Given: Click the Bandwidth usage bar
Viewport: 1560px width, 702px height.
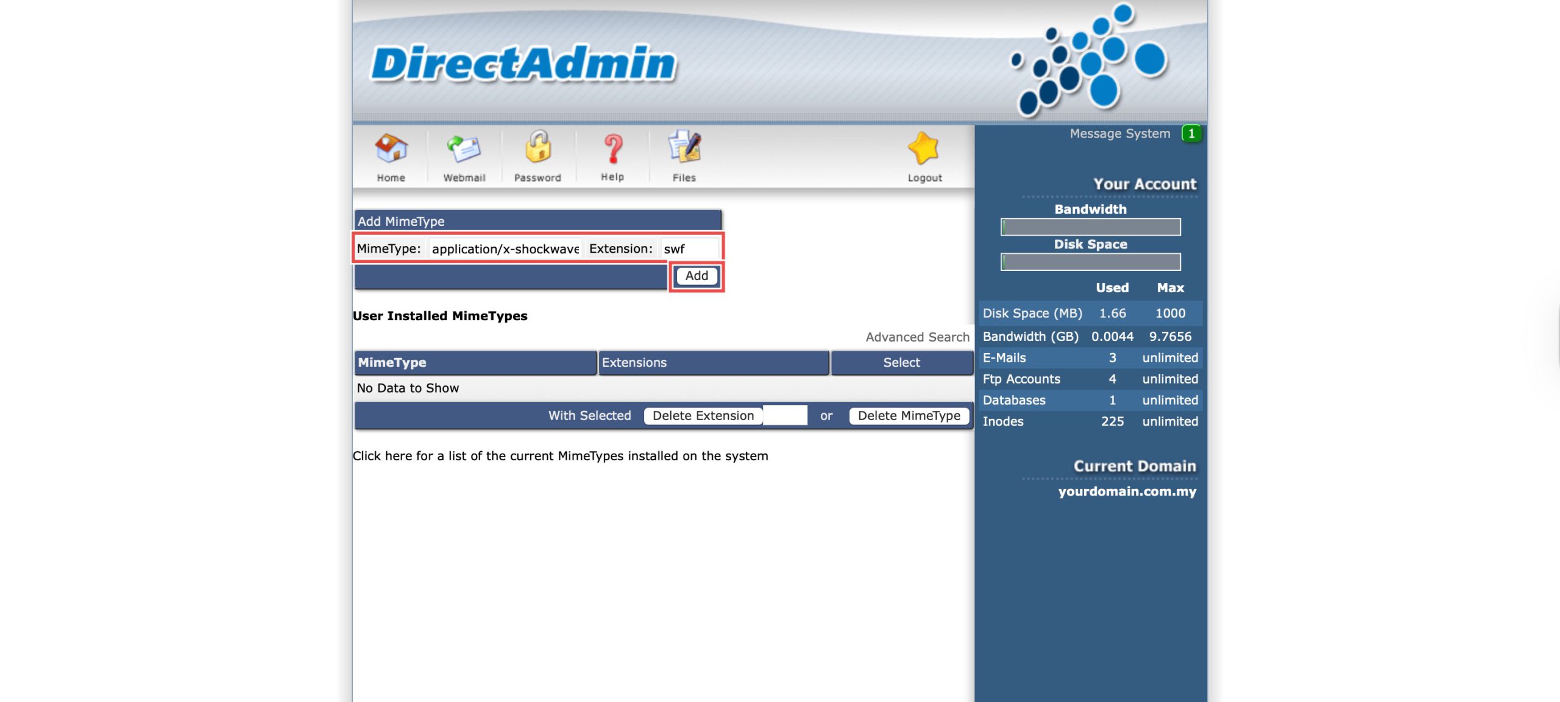Looking at the screenshot, I should tap(1090, 227).
